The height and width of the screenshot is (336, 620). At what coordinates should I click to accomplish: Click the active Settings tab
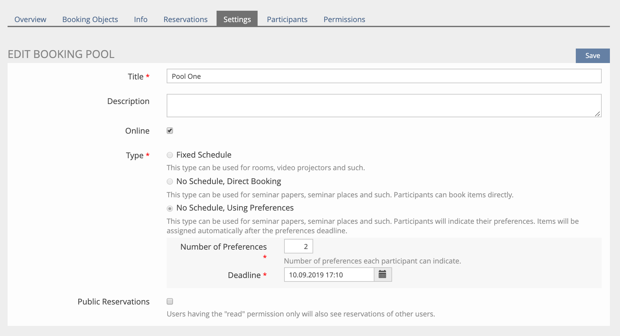(237, 19)
